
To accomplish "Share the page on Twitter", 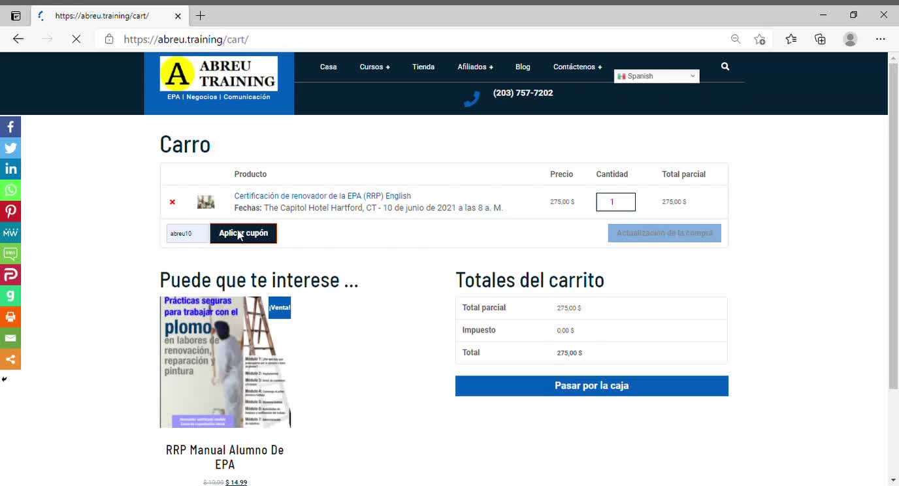I will [10, 148].
